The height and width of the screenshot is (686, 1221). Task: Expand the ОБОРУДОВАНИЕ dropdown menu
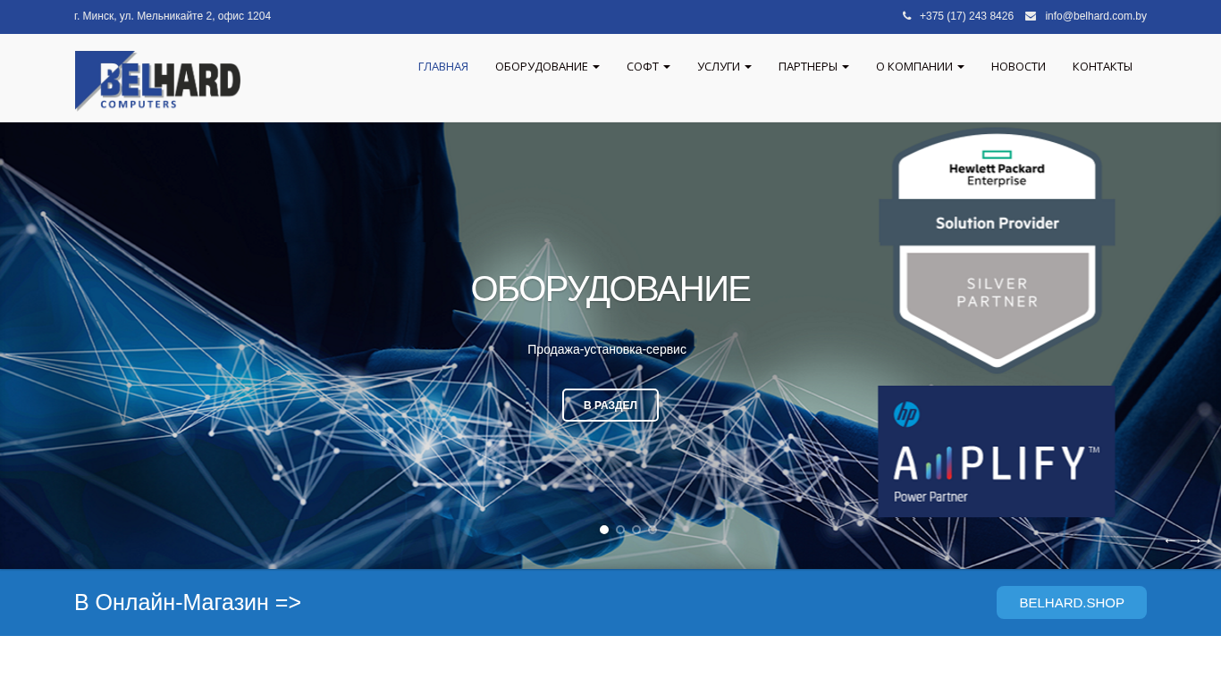(x=547, y=67)
